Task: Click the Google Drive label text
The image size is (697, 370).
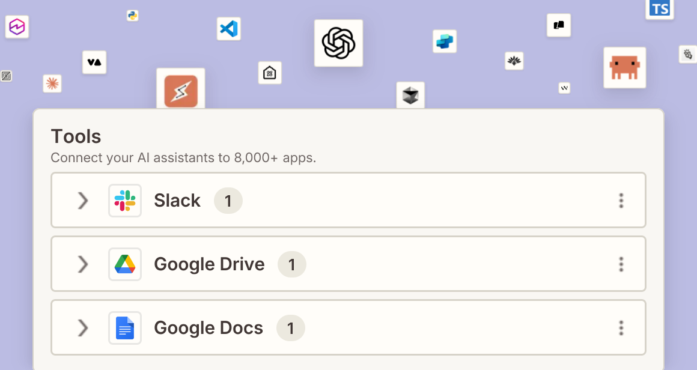Action: (209, 264)
